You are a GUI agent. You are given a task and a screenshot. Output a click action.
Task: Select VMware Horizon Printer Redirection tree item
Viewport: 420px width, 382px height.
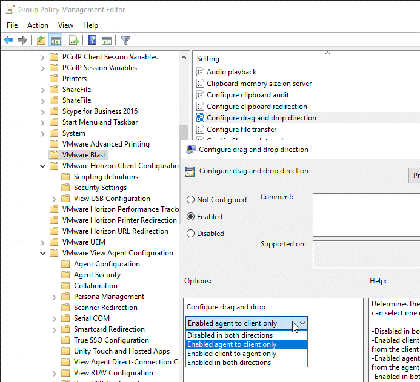click(119, 220)
